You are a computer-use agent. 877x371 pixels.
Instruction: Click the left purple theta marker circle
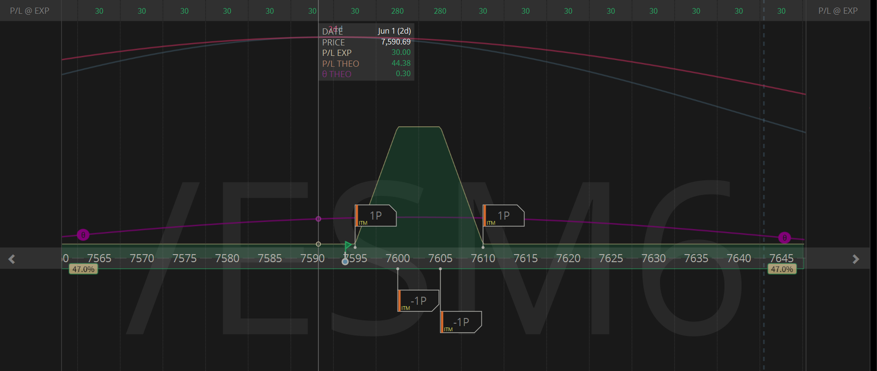tap(83, 235)
